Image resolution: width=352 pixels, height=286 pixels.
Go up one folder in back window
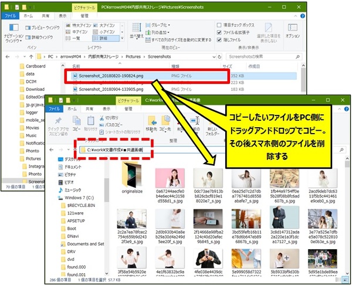coord(31,57)
